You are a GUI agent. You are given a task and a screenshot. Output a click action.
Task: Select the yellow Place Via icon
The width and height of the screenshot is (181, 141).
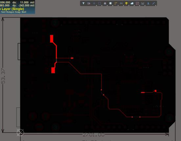pos(126,3)
